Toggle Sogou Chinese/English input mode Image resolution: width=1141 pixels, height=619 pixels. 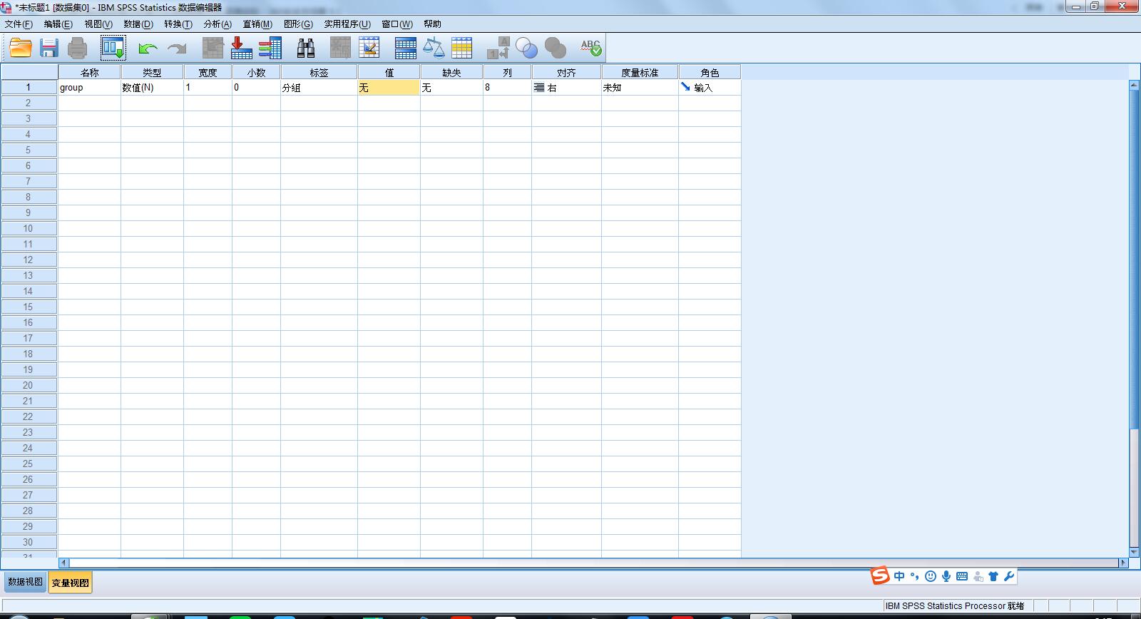click(x=899, y=576)
